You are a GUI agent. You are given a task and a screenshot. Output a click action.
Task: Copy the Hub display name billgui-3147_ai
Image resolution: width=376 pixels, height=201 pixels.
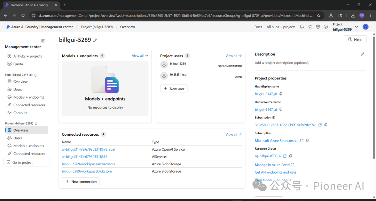coord(281,94)
